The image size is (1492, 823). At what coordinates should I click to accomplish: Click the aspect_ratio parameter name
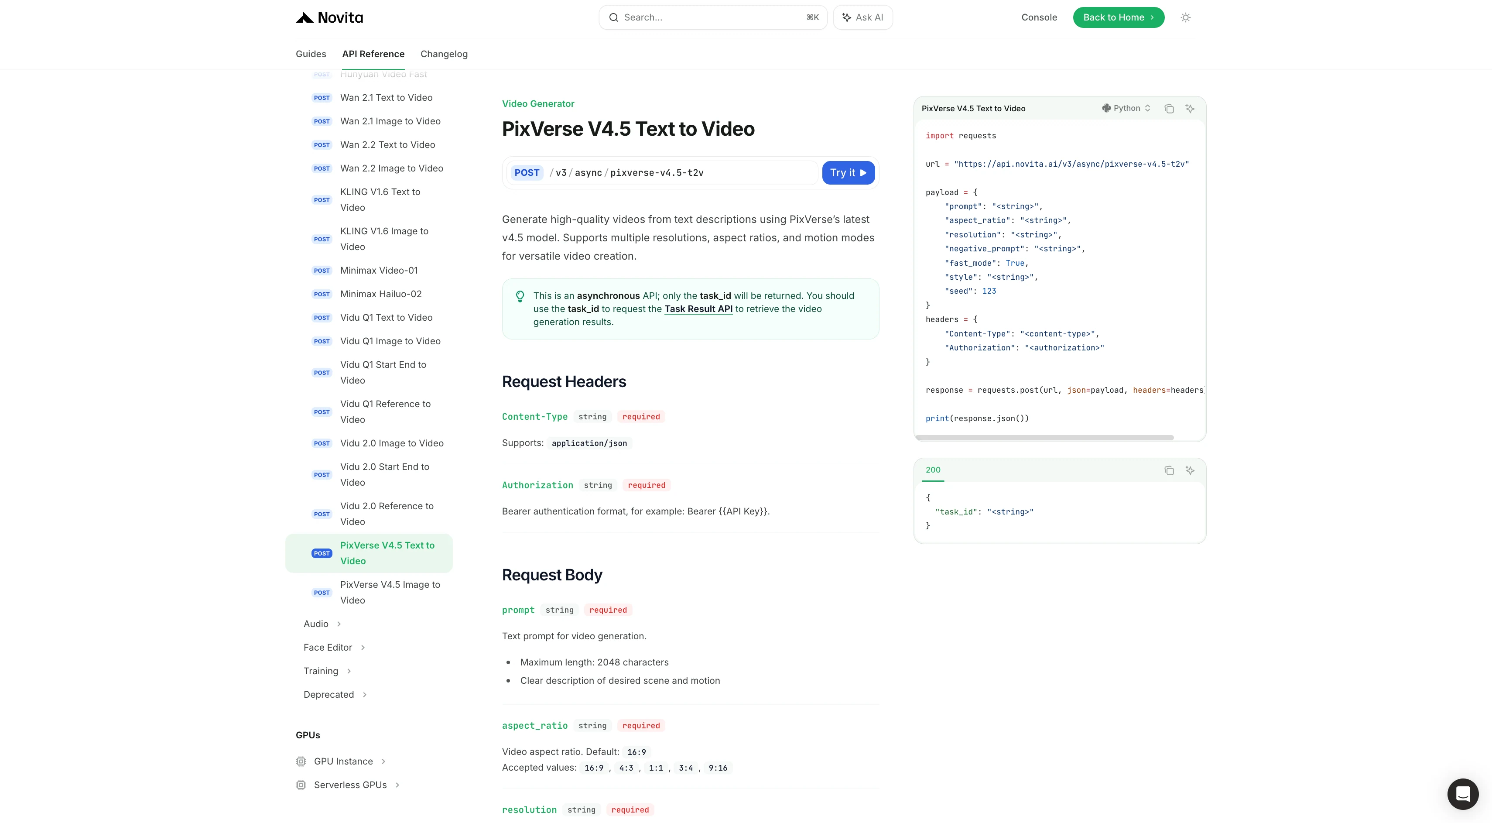534,726
